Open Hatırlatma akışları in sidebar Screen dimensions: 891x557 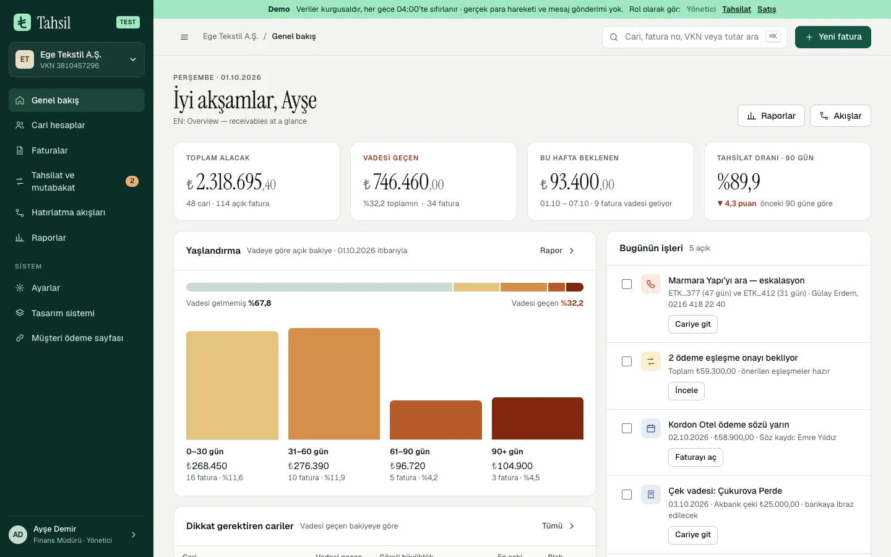77,212
